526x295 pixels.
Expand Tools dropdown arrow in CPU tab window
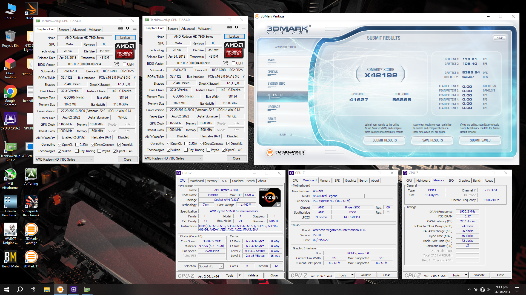click(x=240, y=275)
